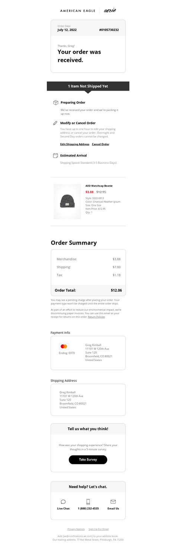This screenshot has width=176, height=549.
Task: Click the AEO Watchcap Beanie title
Action: (x=99, y=186)
